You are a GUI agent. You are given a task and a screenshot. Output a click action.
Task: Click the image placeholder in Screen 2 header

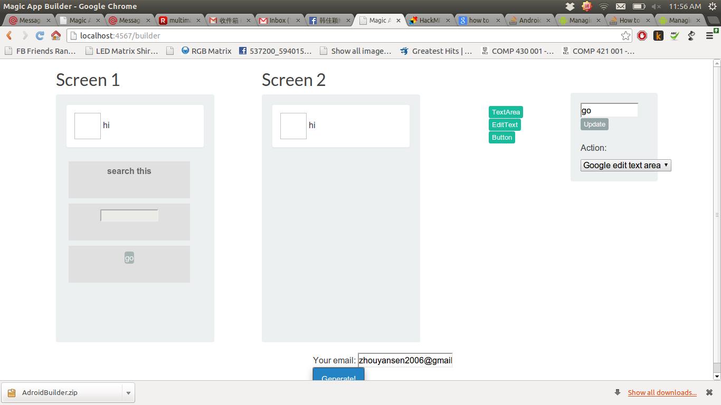click(293, 126)
